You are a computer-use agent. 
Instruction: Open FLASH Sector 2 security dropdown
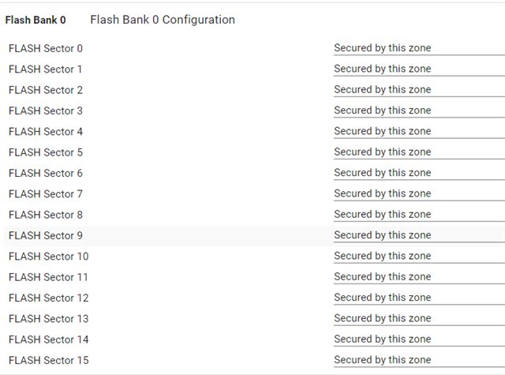pos(418,90)
